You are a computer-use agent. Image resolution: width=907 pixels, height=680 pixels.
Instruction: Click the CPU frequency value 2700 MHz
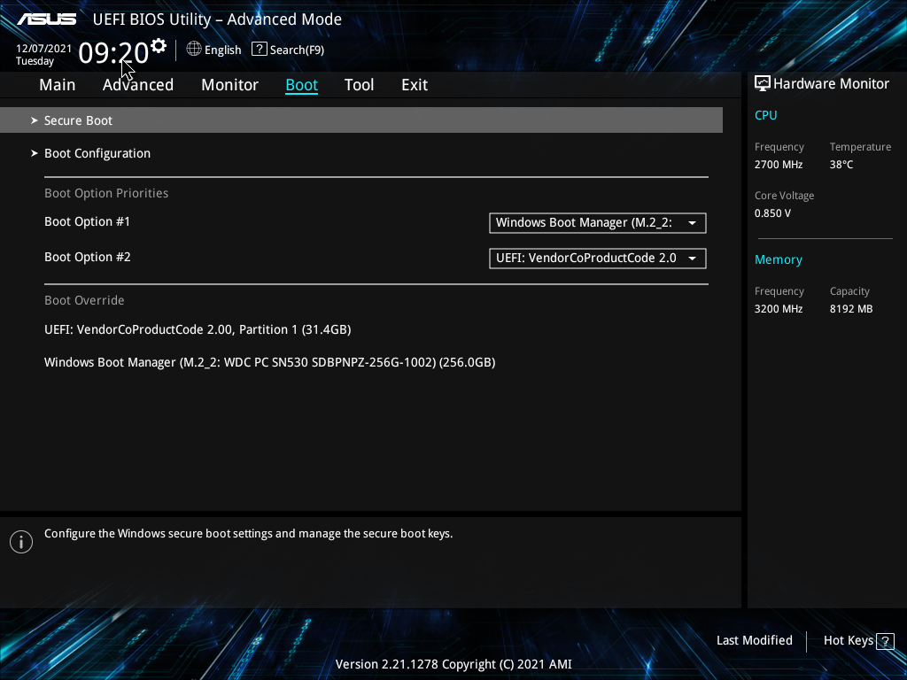779,164
